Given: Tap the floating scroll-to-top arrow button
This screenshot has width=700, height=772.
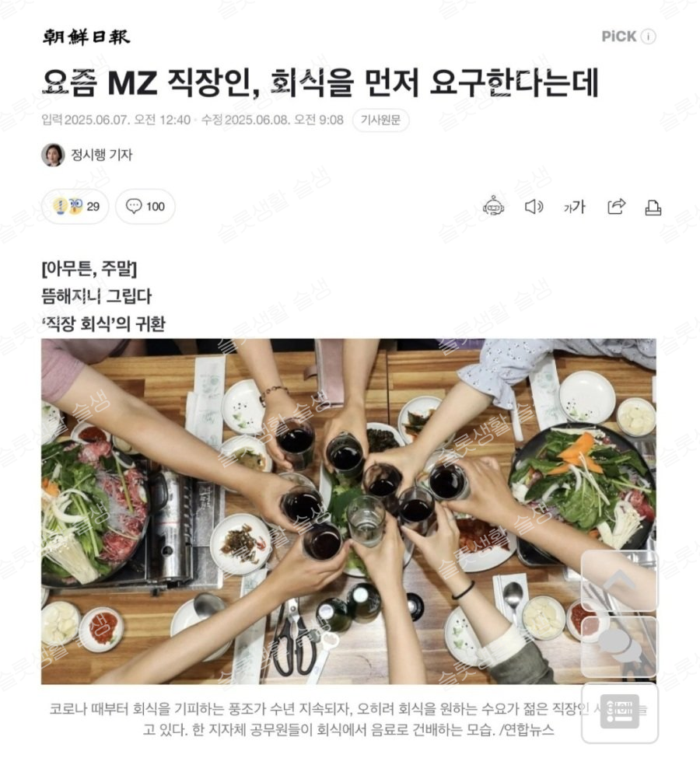Looking at the screenshot, I should point(620,581).
